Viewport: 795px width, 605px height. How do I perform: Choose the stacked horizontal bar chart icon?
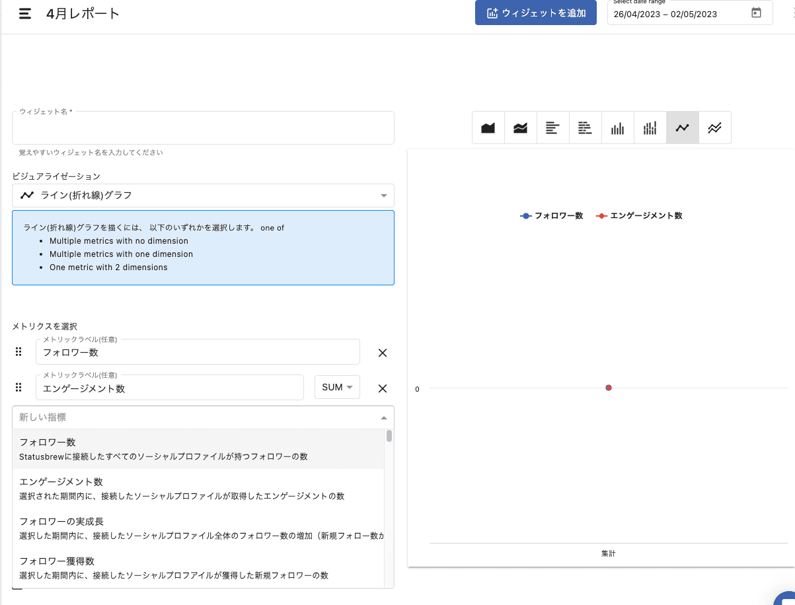click(585, 128)
